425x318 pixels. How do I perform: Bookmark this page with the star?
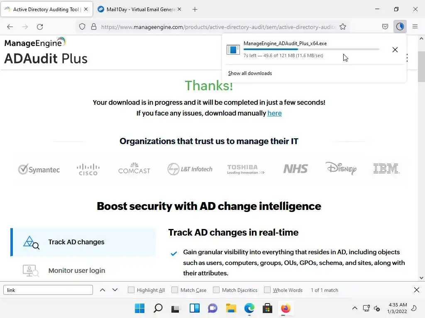coord(343,27)
